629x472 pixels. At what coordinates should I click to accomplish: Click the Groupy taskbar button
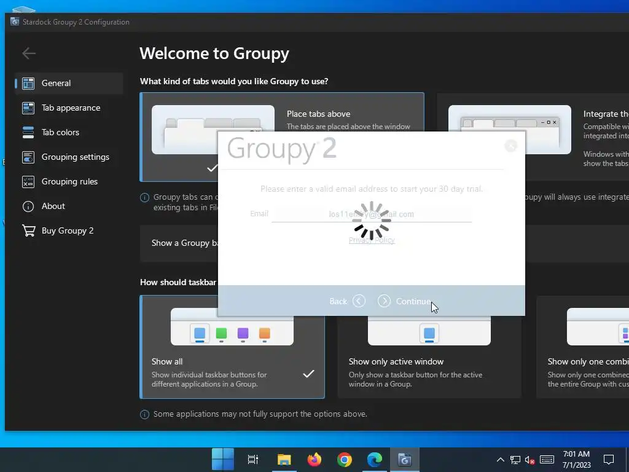tap(405, 460)
